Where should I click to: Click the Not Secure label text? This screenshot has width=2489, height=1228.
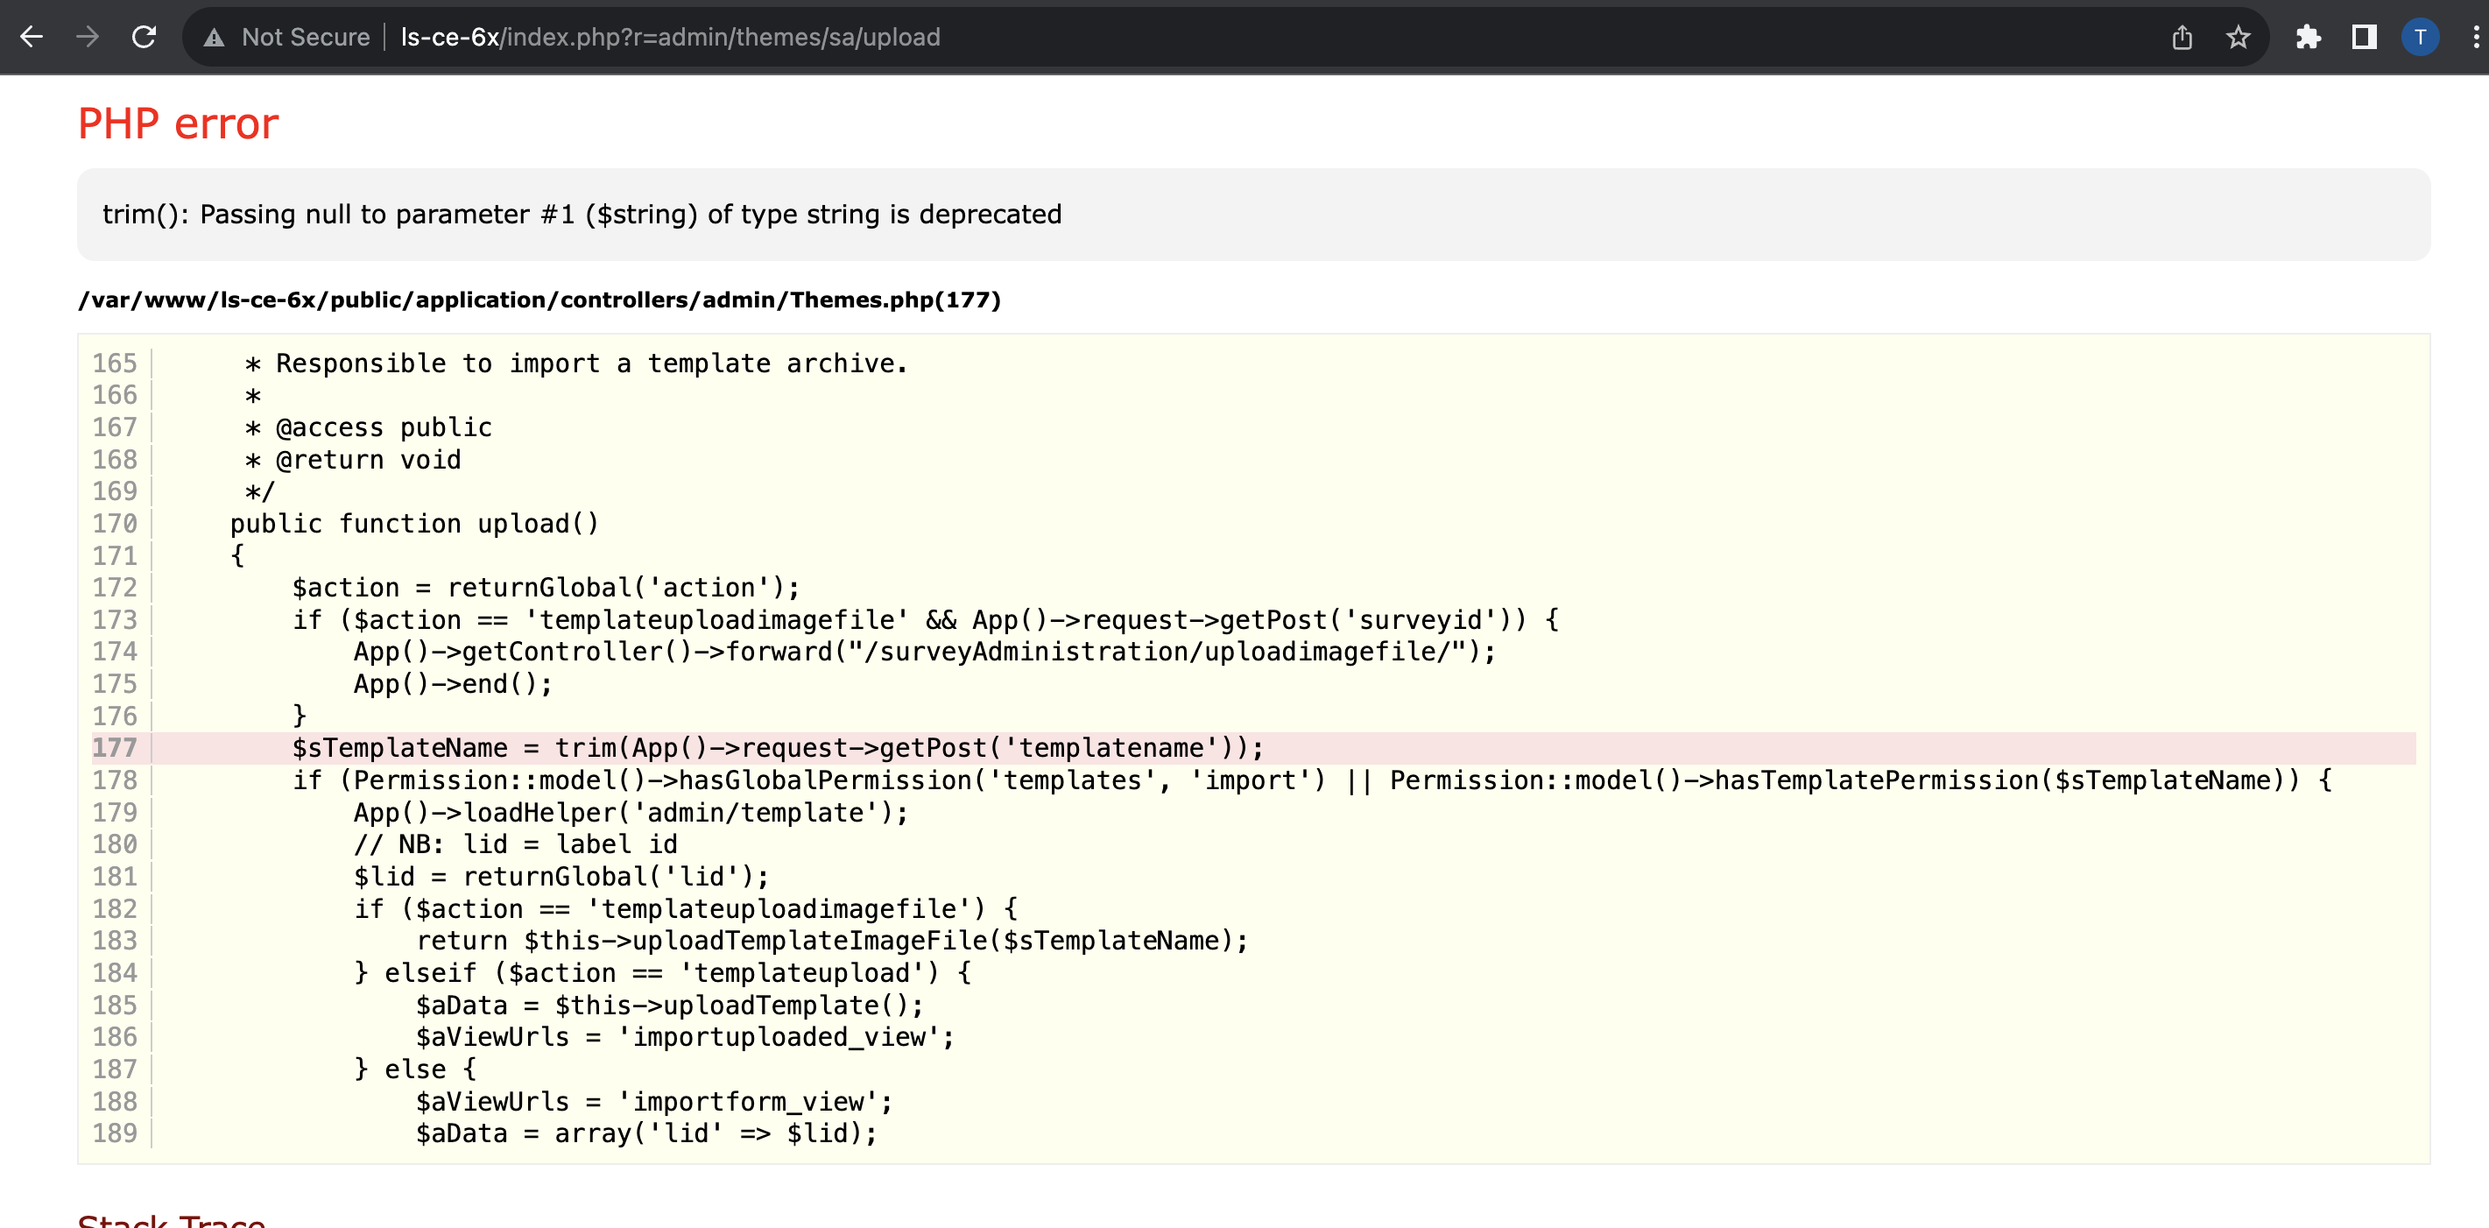306,38
